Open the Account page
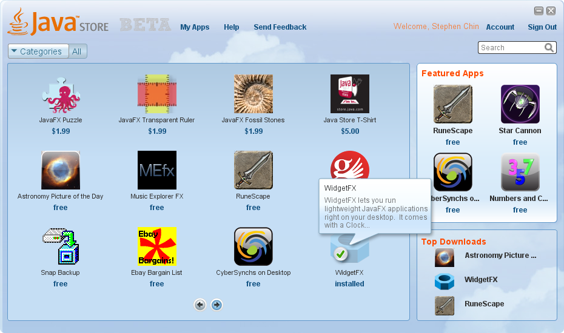The image size is (564, 333). [x=500, y=27]
